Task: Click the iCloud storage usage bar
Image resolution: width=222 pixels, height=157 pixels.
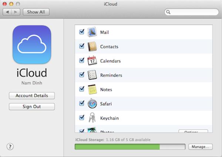Action: coord(130,147)
